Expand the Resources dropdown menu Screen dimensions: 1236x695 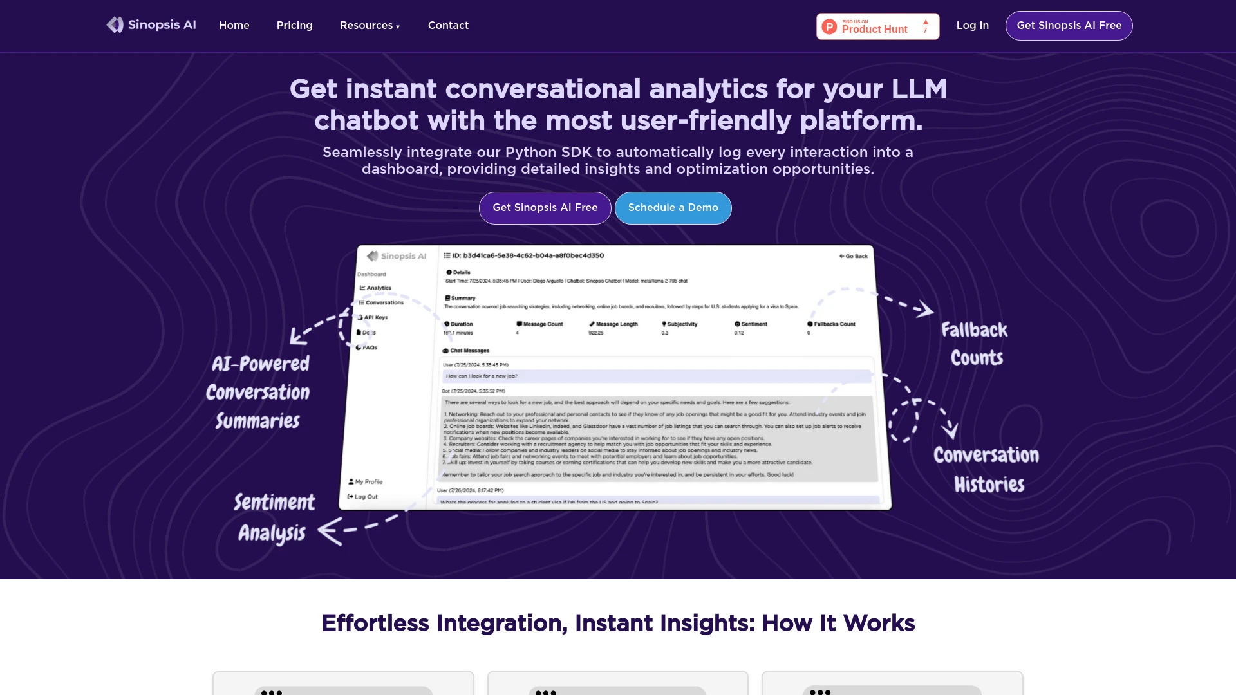(x=370, y=26)
